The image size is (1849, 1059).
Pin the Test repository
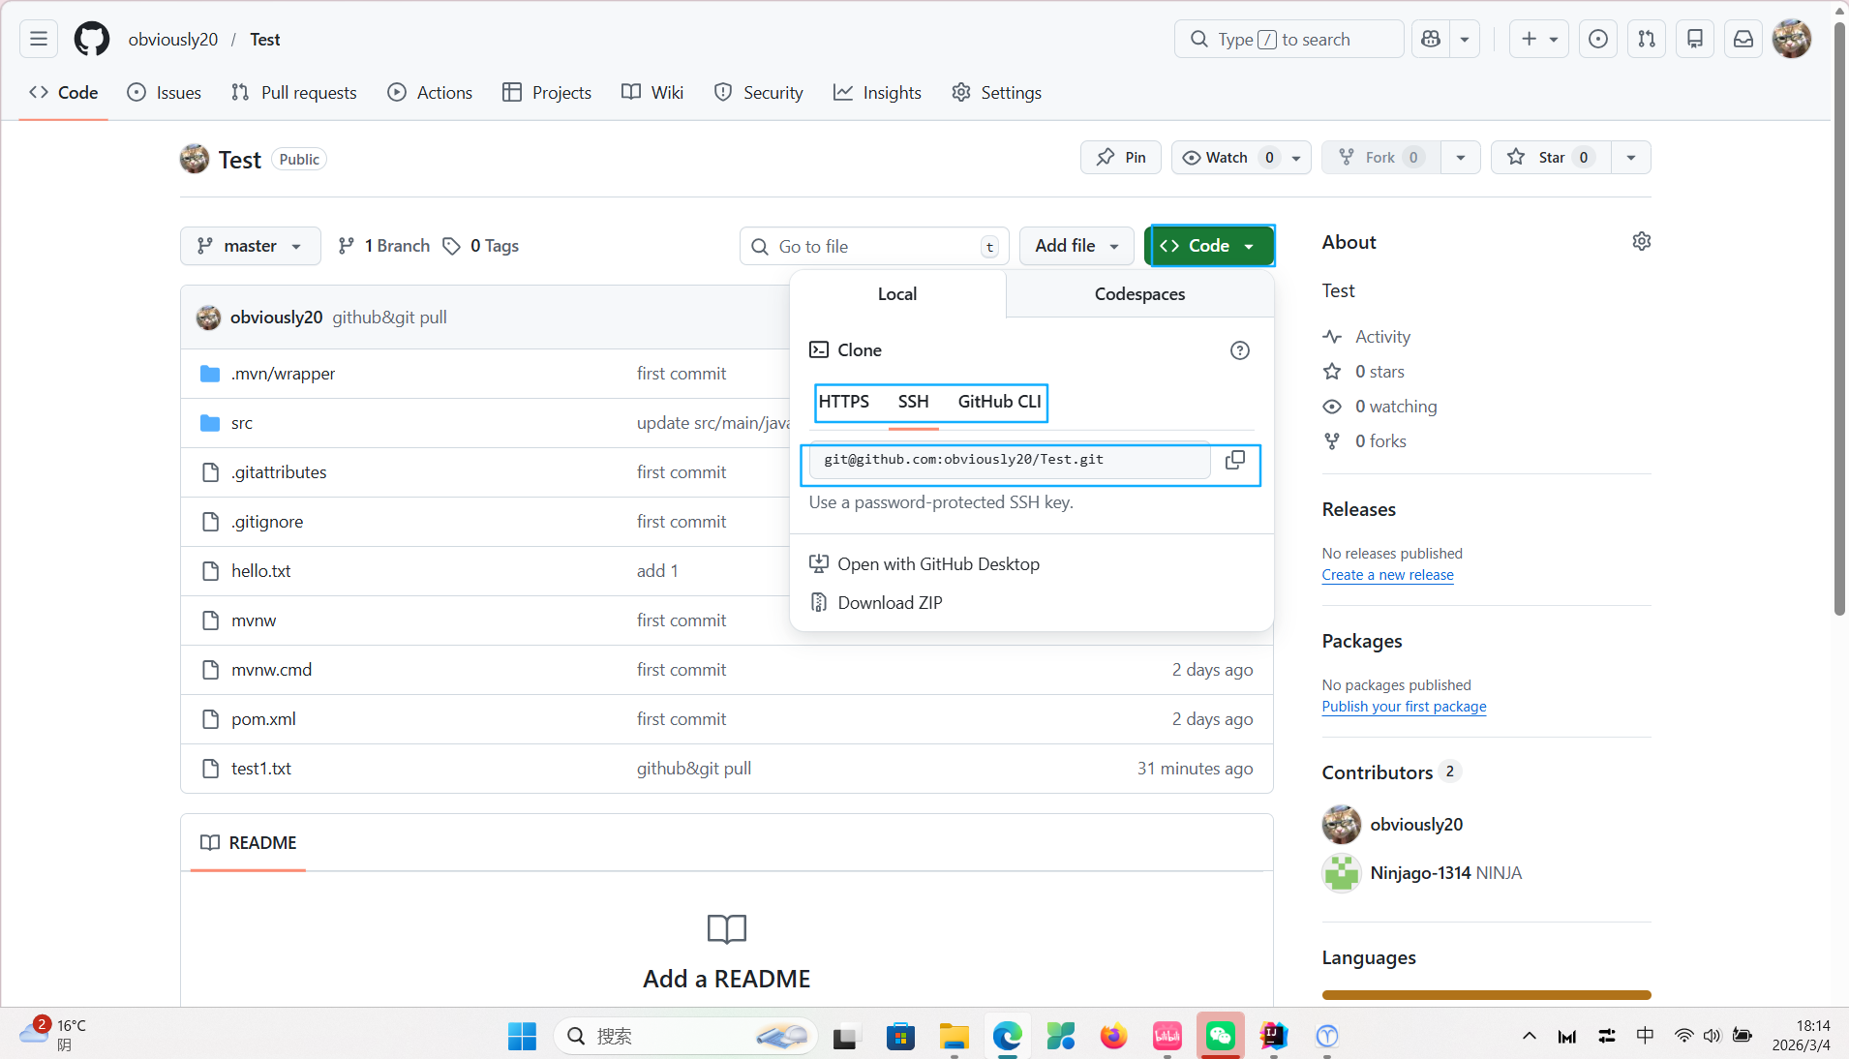tap(1120, 158)
